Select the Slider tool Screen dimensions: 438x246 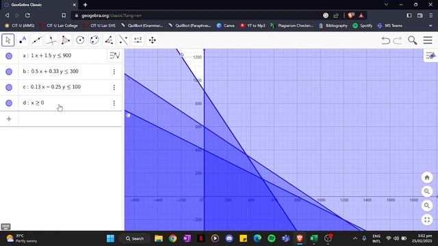(x=138, y=40)
